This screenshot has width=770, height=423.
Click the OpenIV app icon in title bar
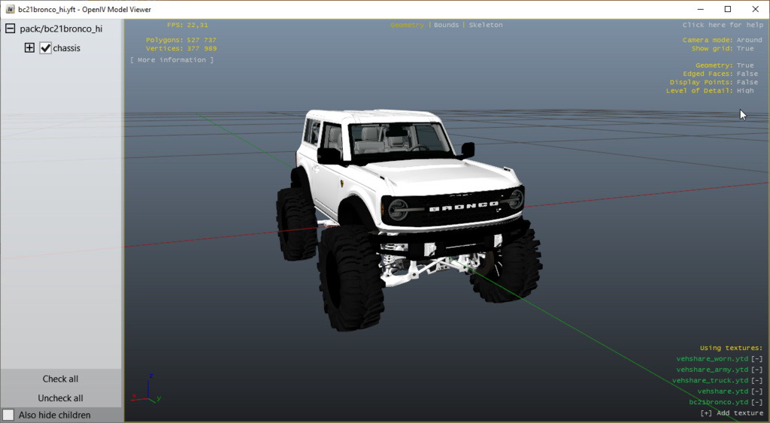(x=10, y=9)
